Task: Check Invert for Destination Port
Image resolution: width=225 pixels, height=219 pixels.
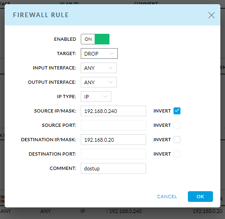Action: click(177, 154)
